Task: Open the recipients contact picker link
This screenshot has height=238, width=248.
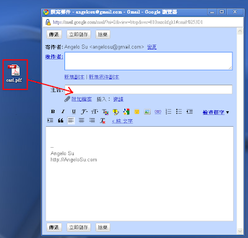Action: pos(54,56)
